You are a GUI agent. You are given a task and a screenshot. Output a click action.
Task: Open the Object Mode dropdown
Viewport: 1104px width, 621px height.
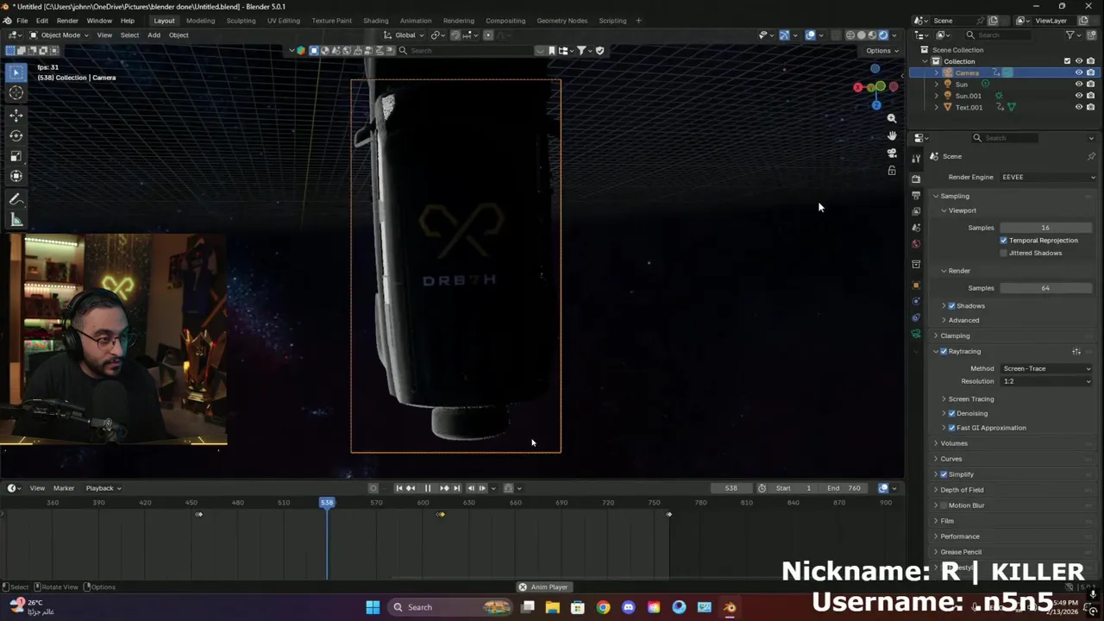[60, 35]
